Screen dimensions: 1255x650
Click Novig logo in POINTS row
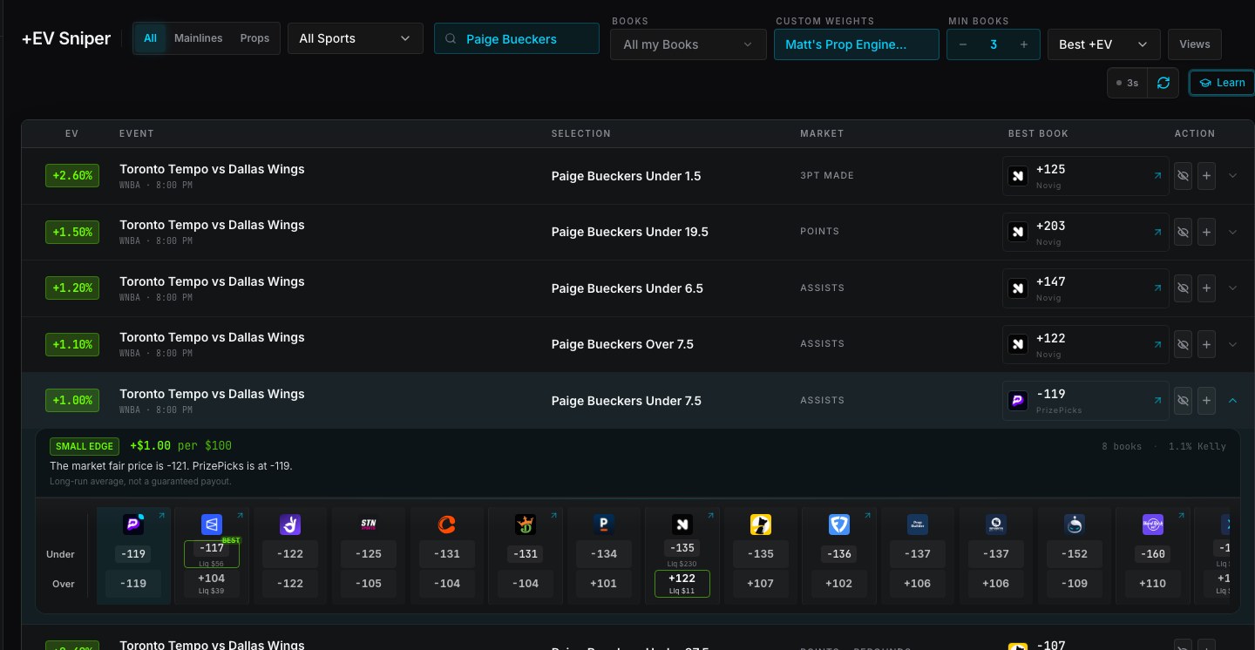[x=1018, y=232]
